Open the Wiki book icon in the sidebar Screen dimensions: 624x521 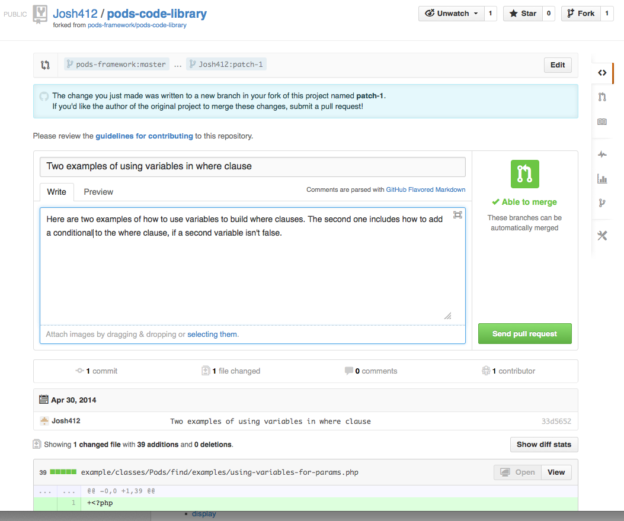(602, 122)
